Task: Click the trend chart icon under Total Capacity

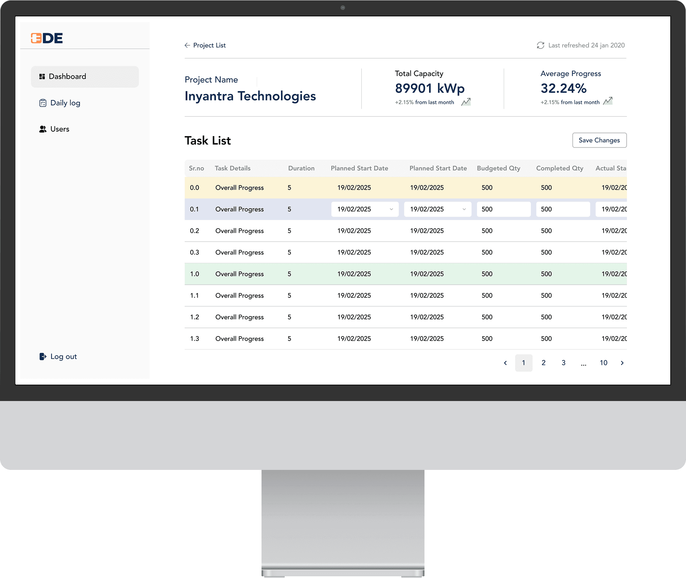Action: click(466, 102)
